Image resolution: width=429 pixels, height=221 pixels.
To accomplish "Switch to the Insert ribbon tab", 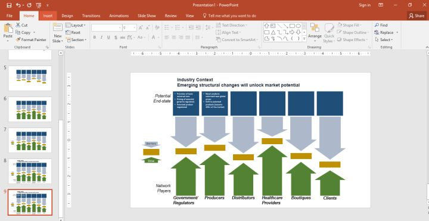I will click(48, 16).
